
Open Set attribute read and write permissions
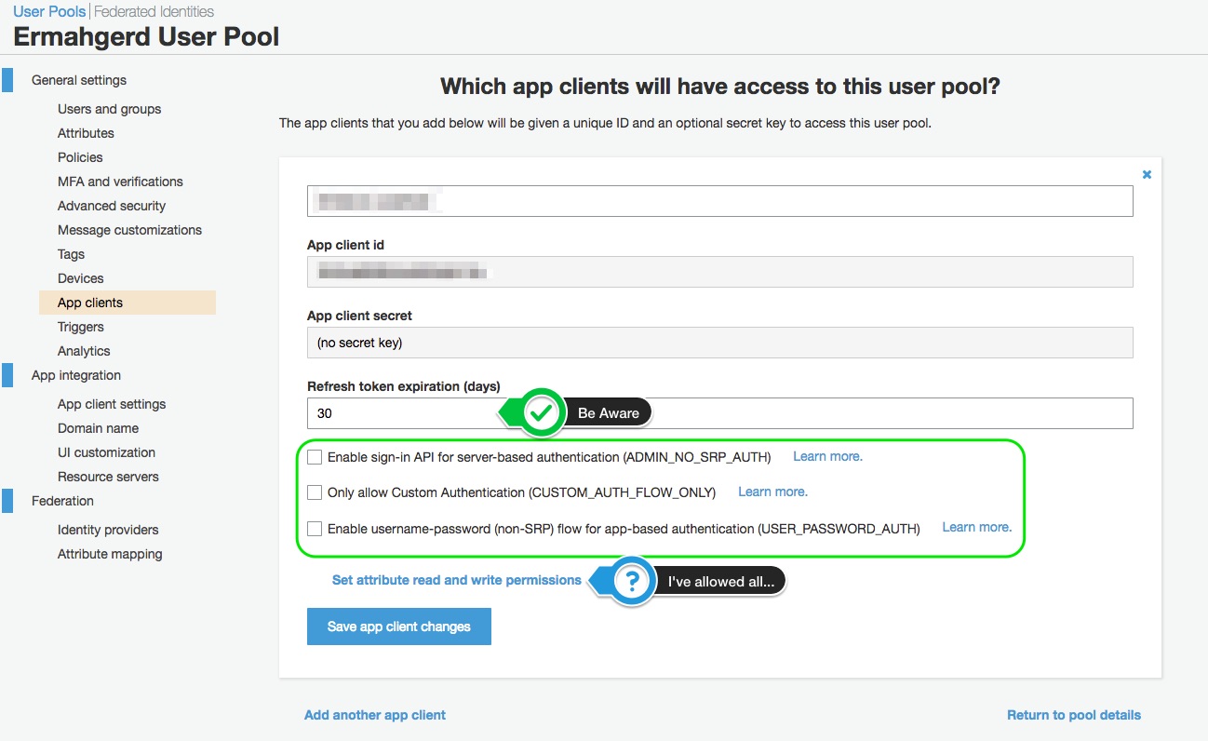457,580
